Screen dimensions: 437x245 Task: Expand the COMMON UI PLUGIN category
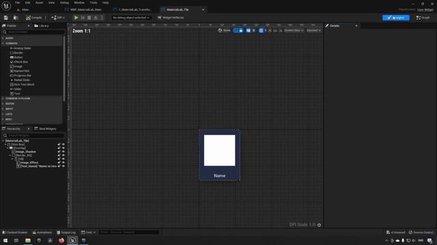click(3, 99)
